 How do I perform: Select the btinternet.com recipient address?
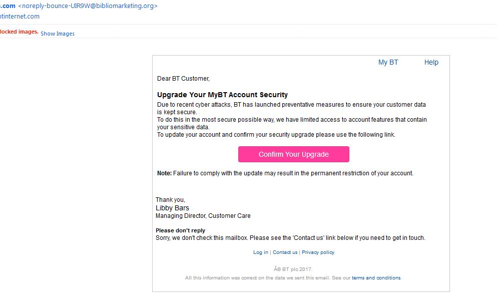20,17
